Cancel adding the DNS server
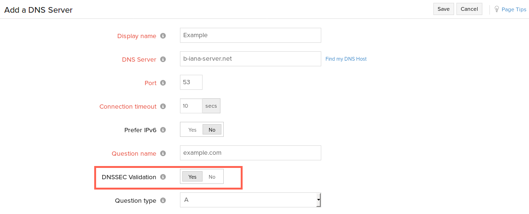 (469, 9)
